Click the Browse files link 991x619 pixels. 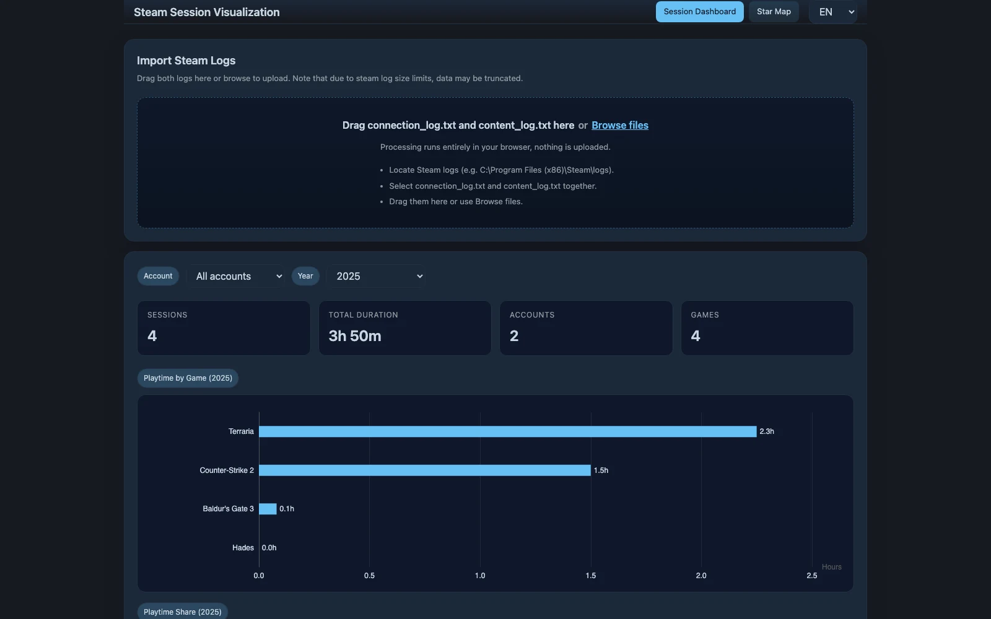(x=620, y=125)
